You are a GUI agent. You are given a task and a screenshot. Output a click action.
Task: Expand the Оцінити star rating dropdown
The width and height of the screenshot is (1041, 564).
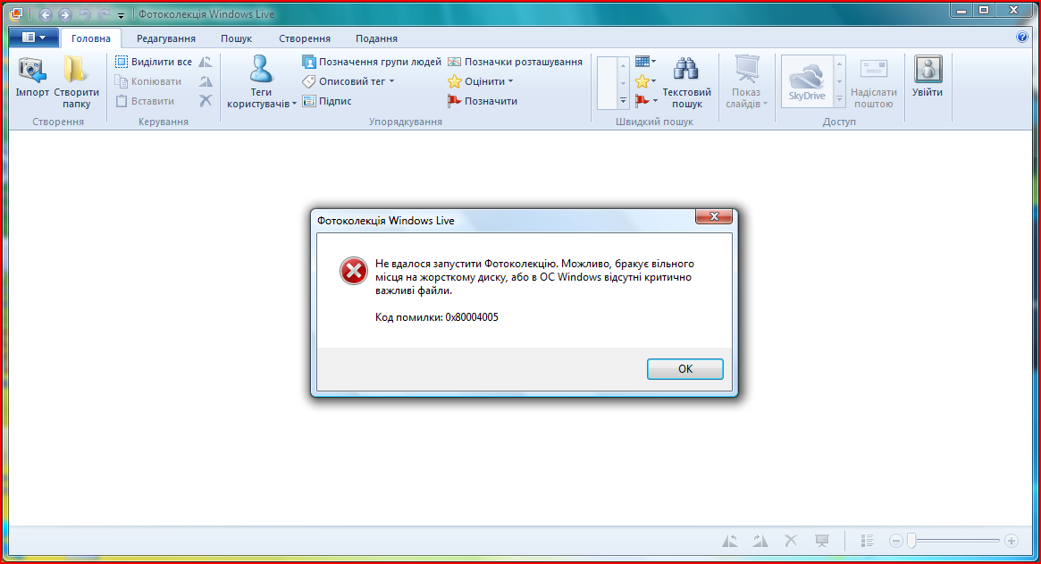point(510,81)
